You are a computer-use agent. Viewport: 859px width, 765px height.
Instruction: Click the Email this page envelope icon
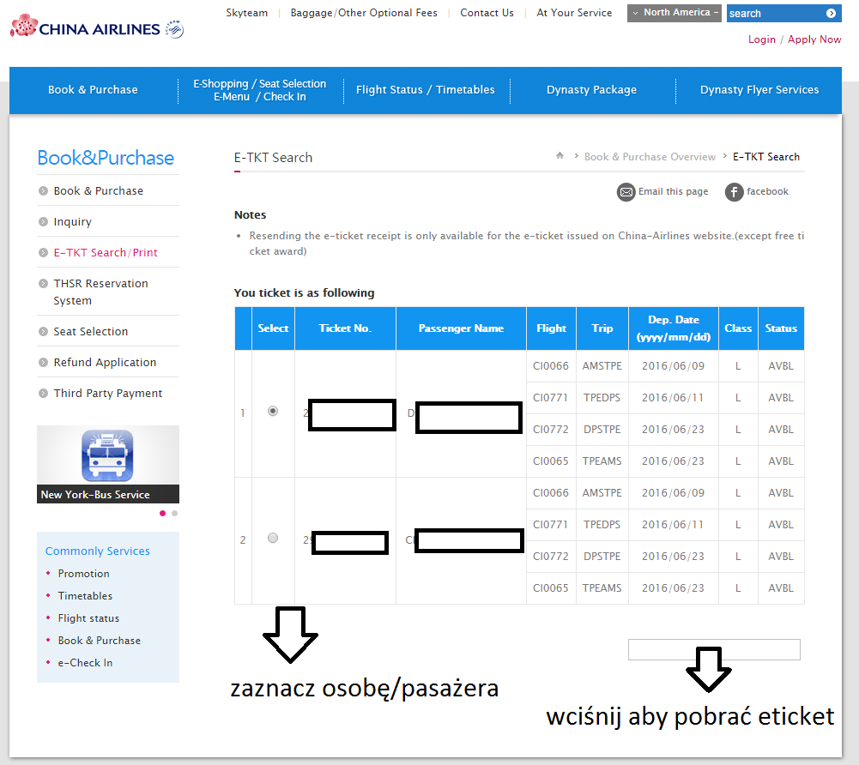(x=626, y=192)
